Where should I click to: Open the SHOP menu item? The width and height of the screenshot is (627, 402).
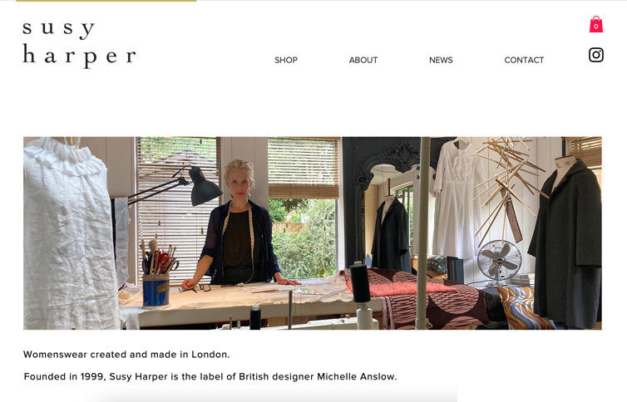(286, 60)
